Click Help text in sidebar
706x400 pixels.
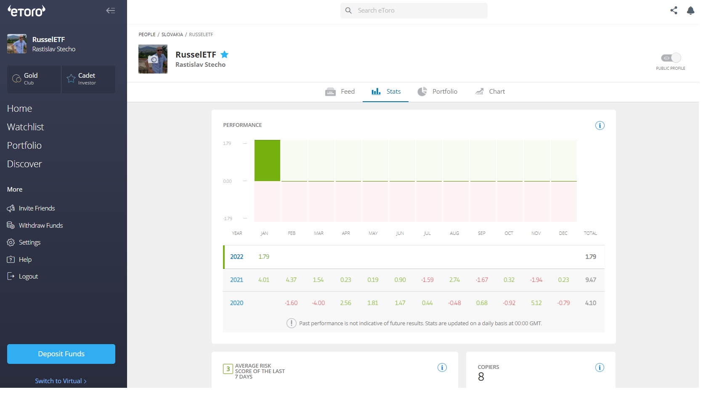pyautogui.click(x=25, y=259)
